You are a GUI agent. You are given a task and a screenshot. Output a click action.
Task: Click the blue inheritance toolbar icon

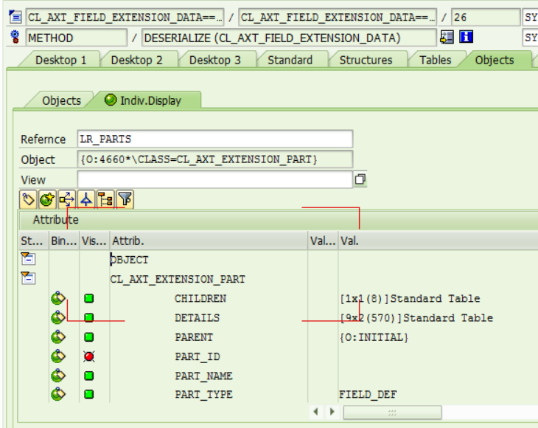[86, 199]
